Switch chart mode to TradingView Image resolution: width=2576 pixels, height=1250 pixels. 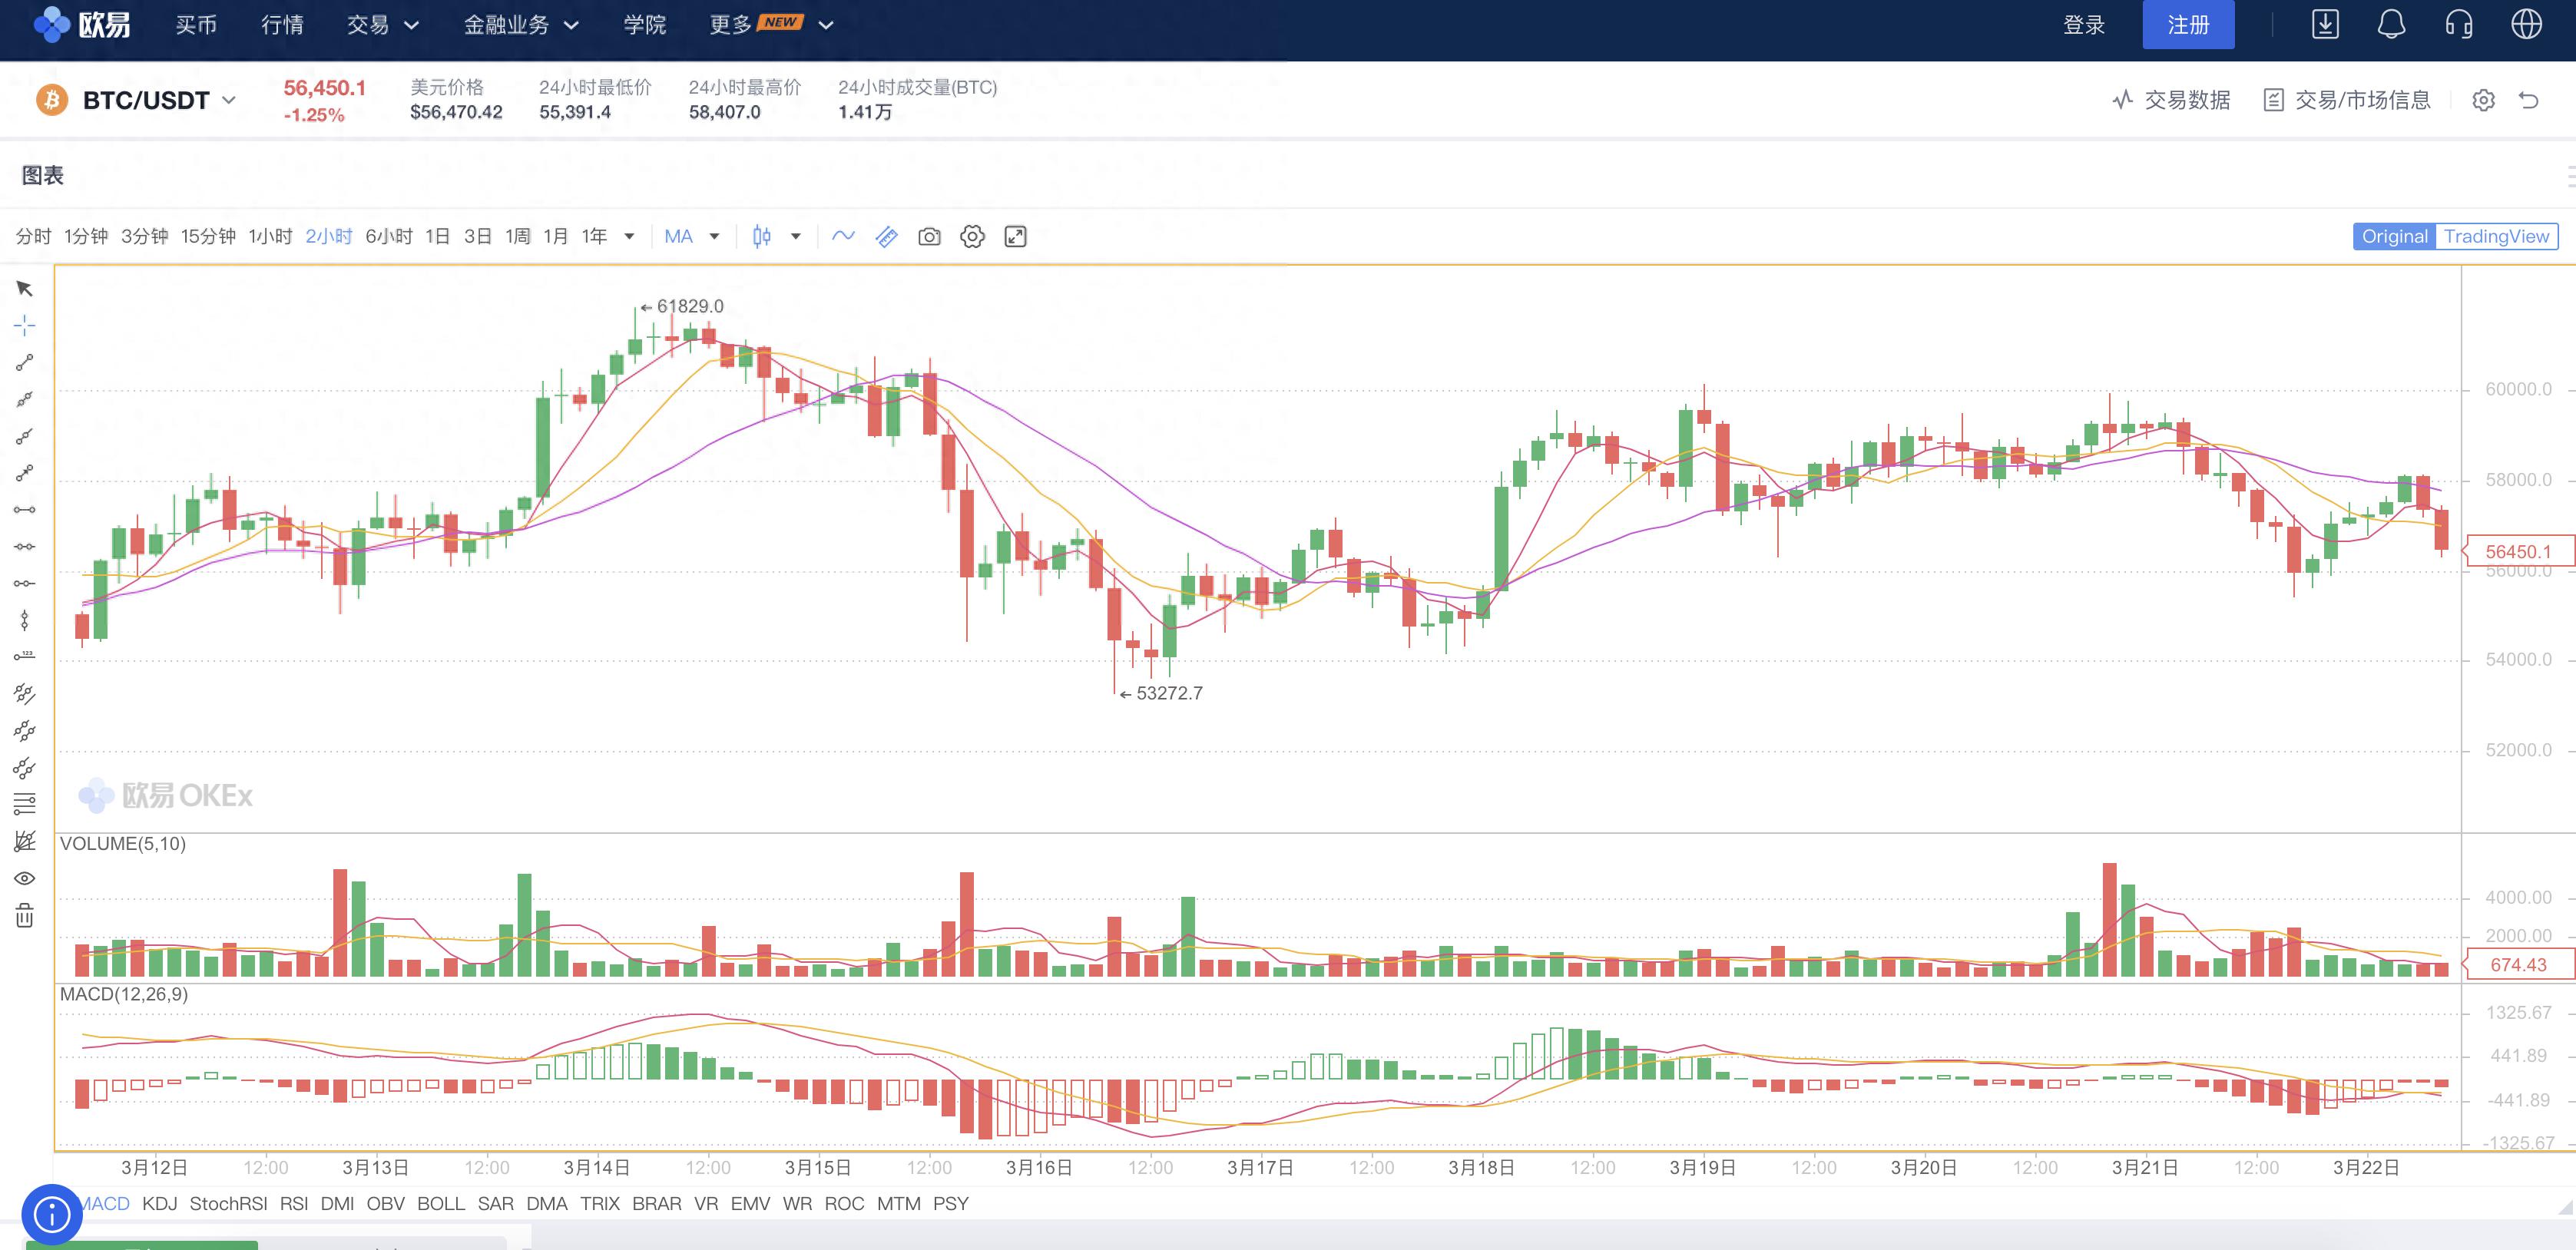coord(2496,237)
